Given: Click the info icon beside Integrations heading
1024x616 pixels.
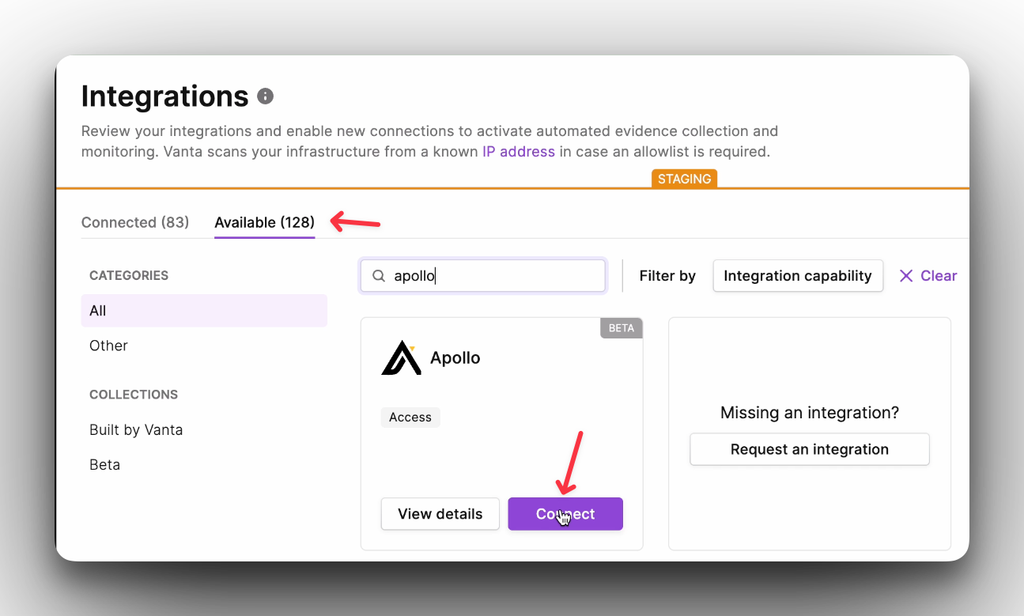Looking at the screenshot, I should pyautogui.click(x=266, y=96).
